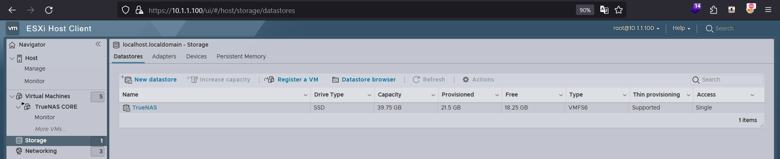Click the New datastore icon
780x159 pixels.
[x=126, y=79]
